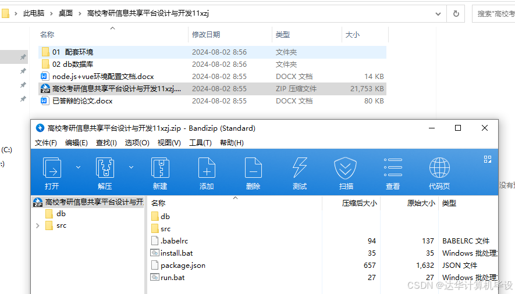Sort Explorer files by 大小 column

point(353,34)
